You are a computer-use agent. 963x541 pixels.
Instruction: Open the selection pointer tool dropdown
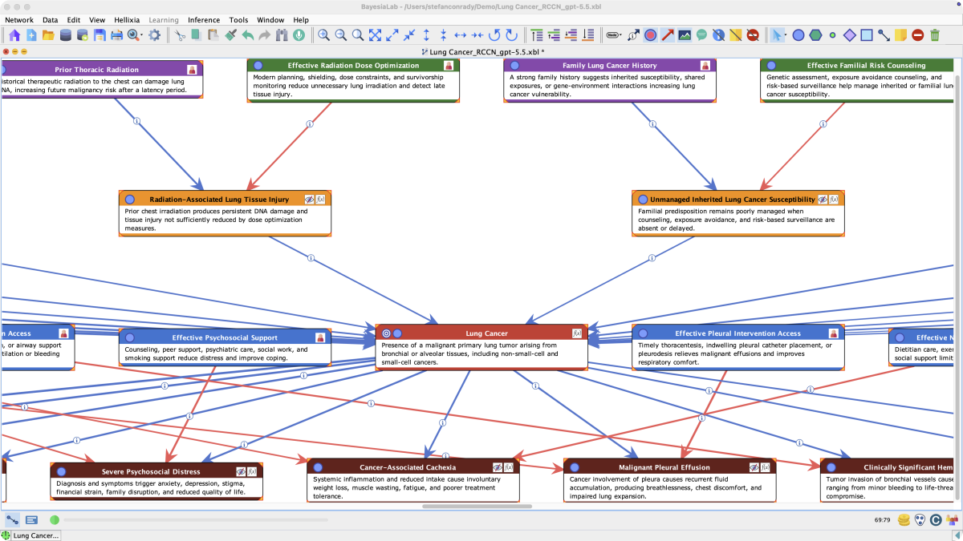(778, 35)
